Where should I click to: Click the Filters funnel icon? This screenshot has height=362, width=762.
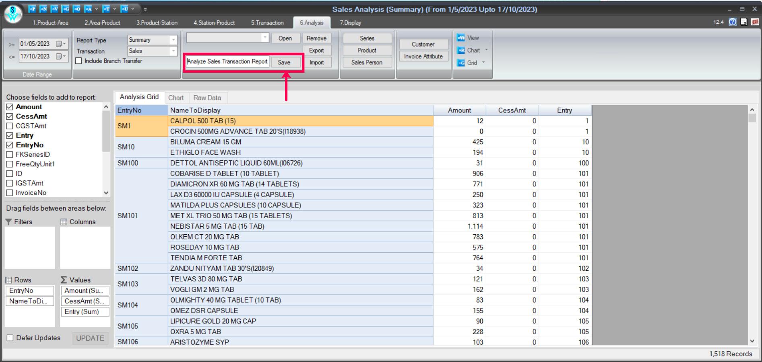point(8,222)
